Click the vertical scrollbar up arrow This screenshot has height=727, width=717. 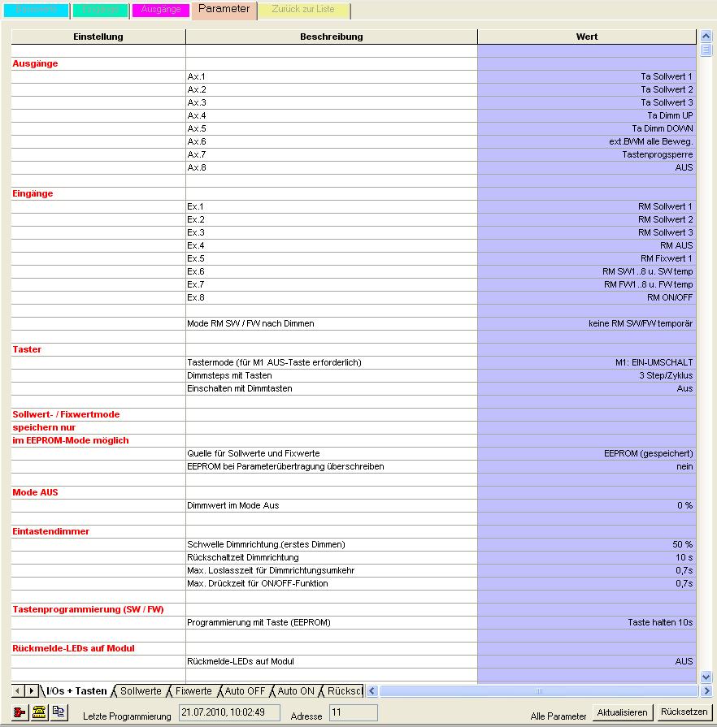[x=706, y=36]
